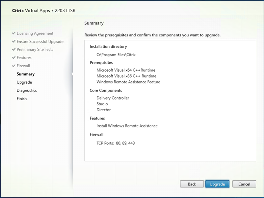Go to Preliminary Site Tests step
Screen dimensions: 264x198
[x=35, y=50]
